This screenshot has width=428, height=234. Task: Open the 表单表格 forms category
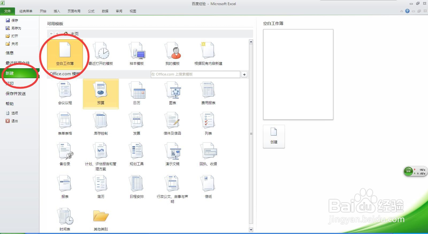coord(65,124)
